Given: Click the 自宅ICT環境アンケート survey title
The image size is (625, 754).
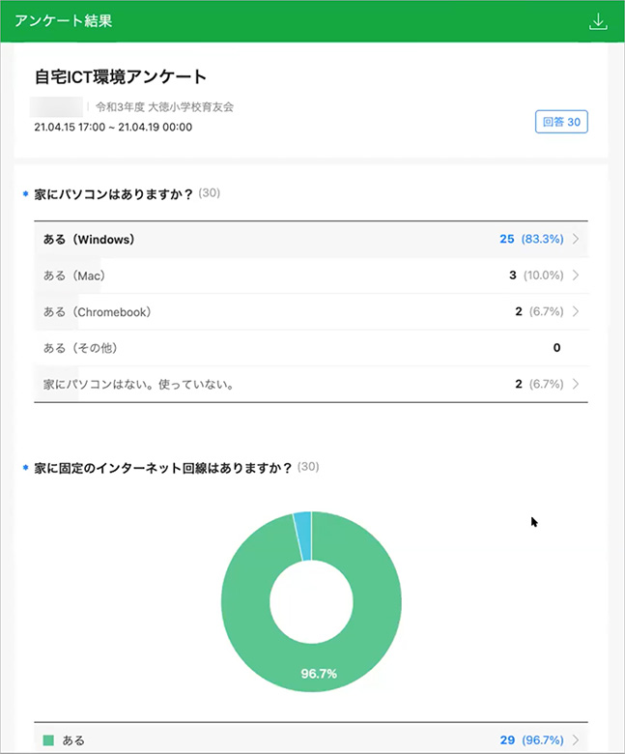Looking at the screenshot, I should pos(122,76).
